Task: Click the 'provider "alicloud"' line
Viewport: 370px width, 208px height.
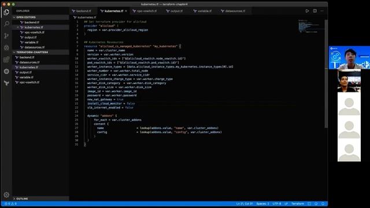Action: click(101, 26)
